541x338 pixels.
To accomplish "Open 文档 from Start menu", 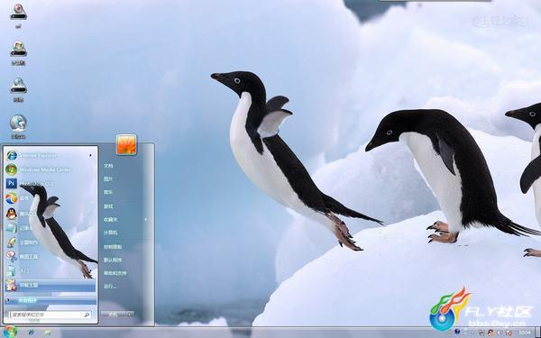I will click(108, 166).
